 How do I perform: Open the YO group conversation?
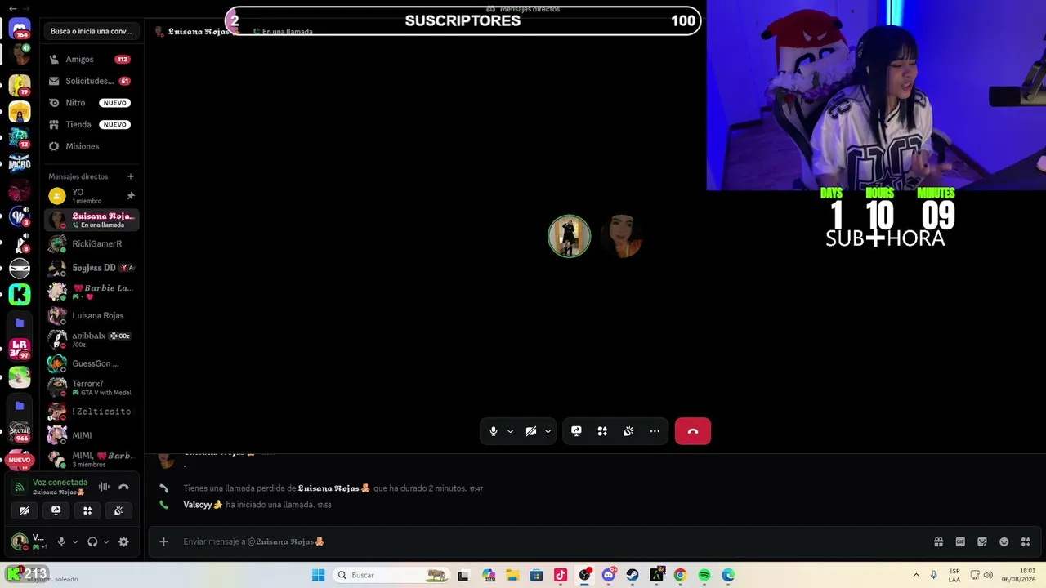(x=91, y=196)
